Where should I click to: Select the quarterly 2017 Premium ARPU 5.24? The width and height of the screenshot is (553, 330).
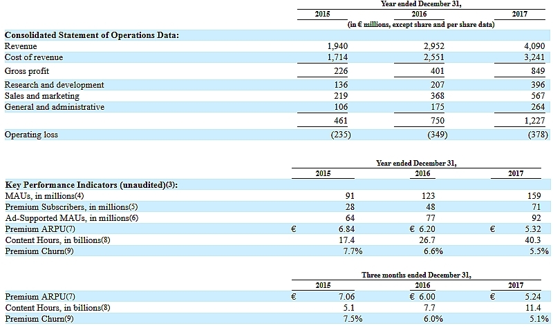[x=533, y=297]
